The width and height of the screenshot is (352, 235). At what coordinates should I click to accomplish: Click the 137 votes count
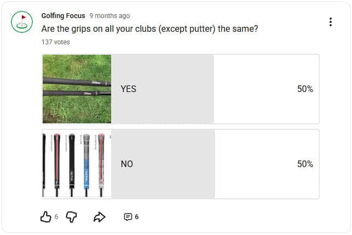[55, 42]
